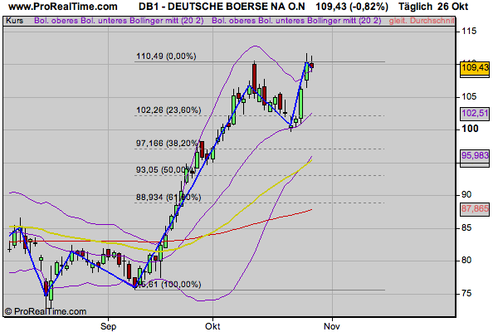This screenshot has width=498, height=332.
Task: Click the Sep month axis label
Action: pos(108,326)
